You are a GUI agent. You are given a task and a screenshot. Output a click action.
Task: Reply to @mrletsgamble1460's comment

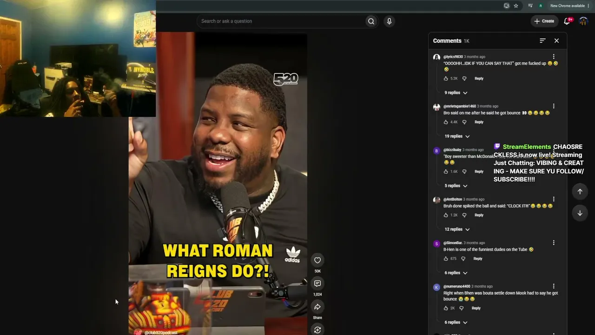click(x=479, y=122)
